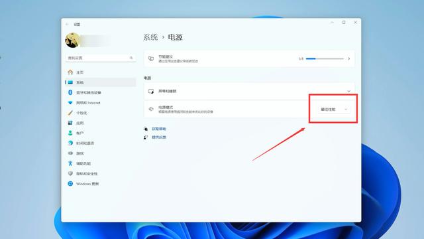Click the 获取帮助 link
Viewport: 424px width, 239px height.
pyautogui.click(x=159, y=129)
